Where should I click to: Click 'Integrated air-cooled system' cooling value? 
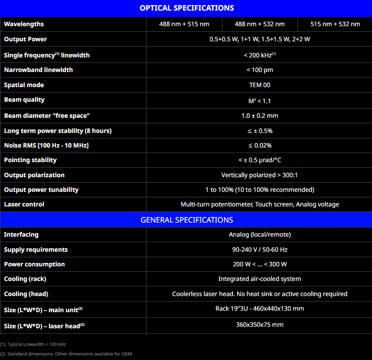pos(260,279)
